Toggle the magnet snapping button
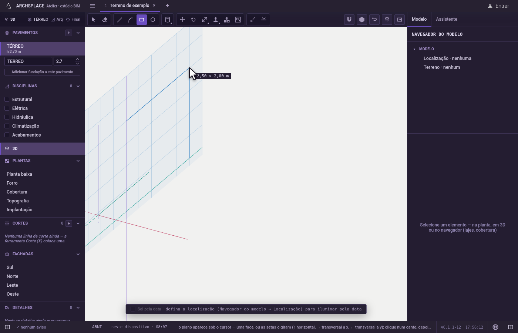 (349, 20)
